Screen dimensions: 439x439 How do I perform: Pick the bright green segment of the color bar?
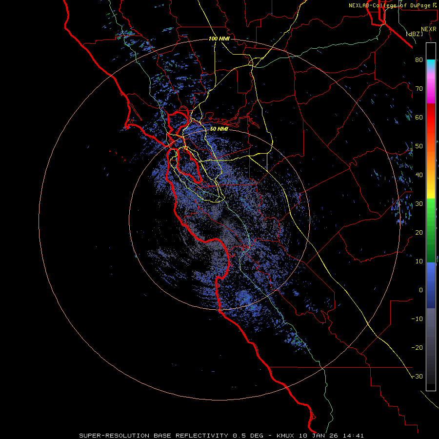click(431, 213)
